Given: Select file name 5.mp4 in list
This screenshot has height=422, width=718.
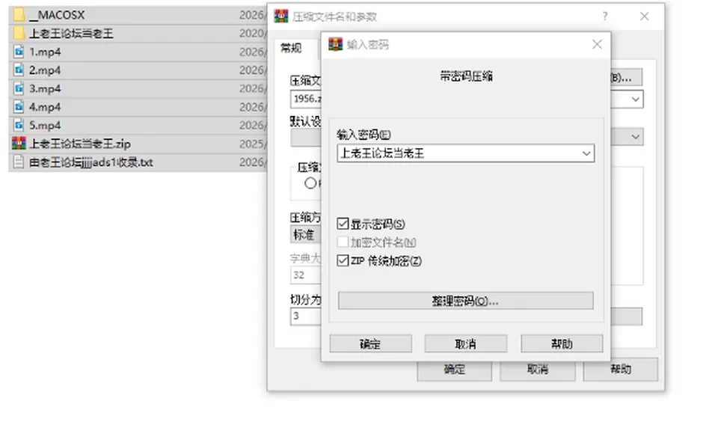Looking at the screenshot, I should [45, 125].
